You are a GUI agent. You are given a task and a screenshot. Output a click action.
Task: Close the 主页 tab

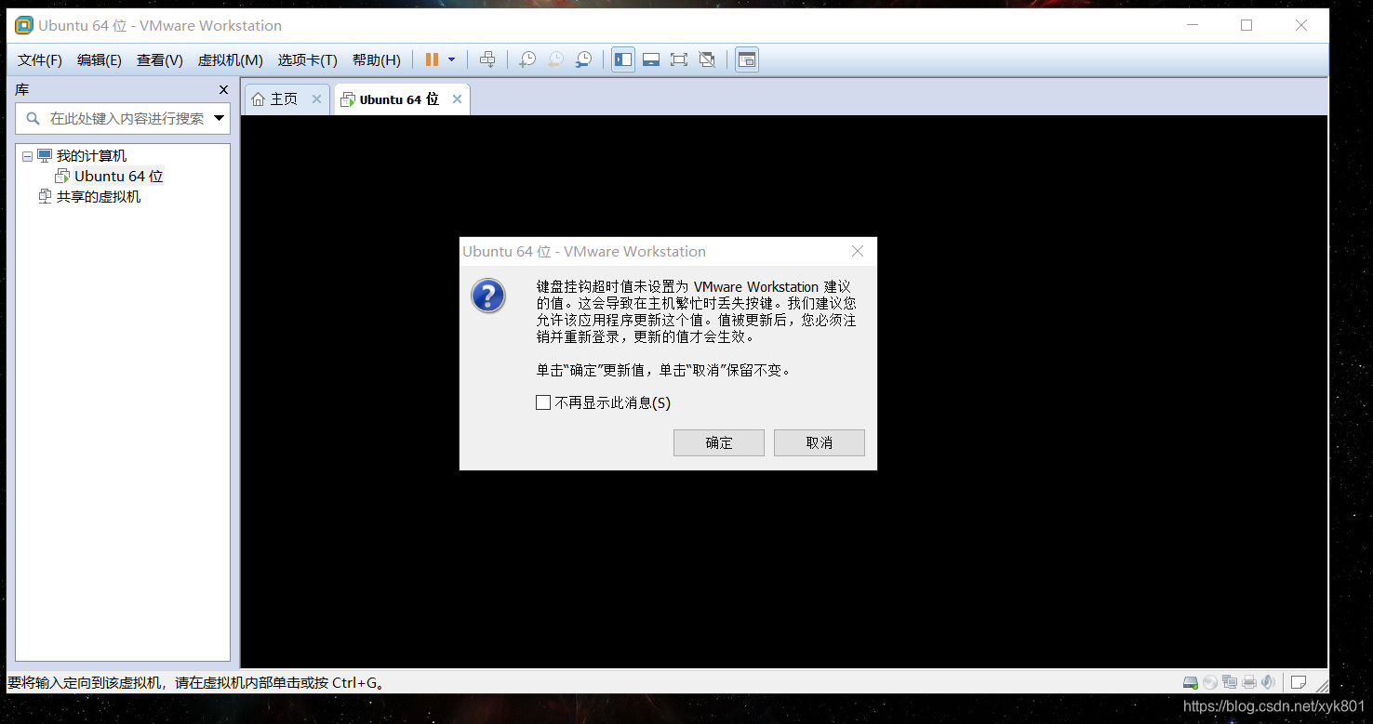coord(316,99)
